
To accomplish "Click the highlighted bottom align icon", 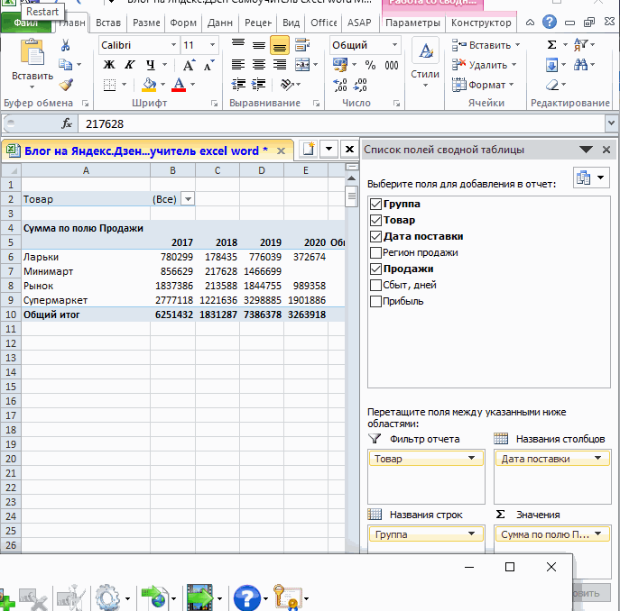I will (280, 45).
